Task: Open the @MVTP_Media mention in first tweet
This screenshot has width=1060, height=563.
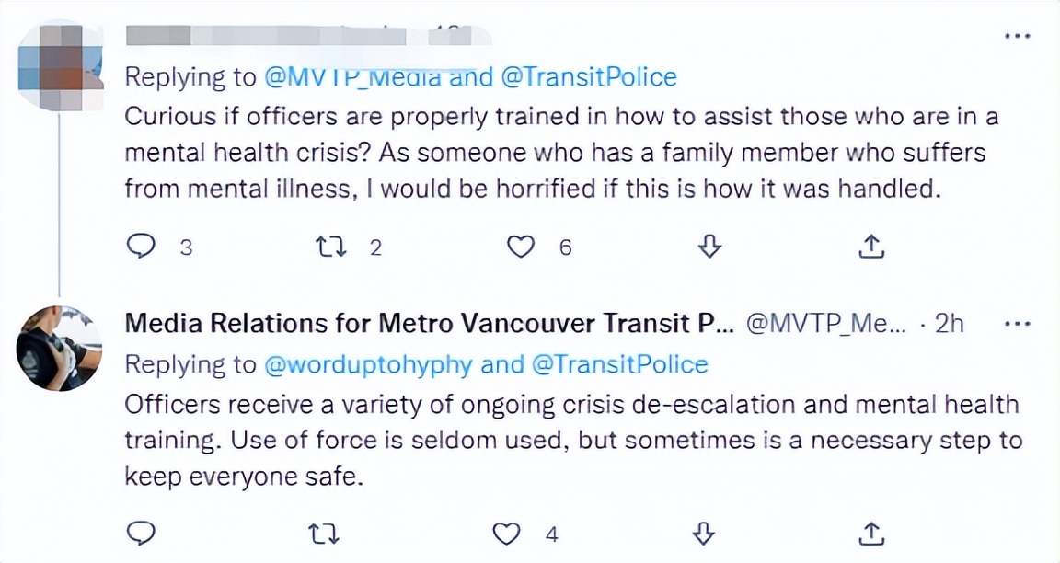Action: coord(353,77)
